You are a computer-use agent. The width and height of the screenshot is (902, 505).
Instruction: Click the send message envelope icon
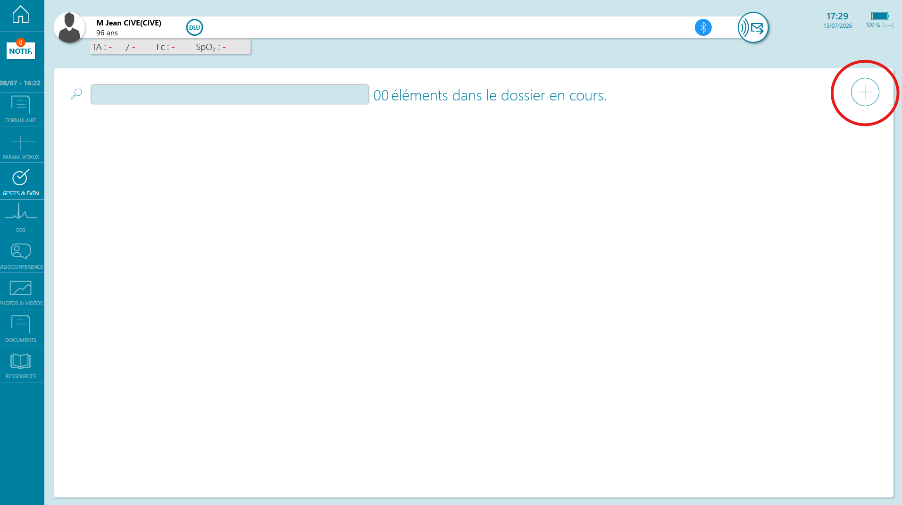(753, 27)
